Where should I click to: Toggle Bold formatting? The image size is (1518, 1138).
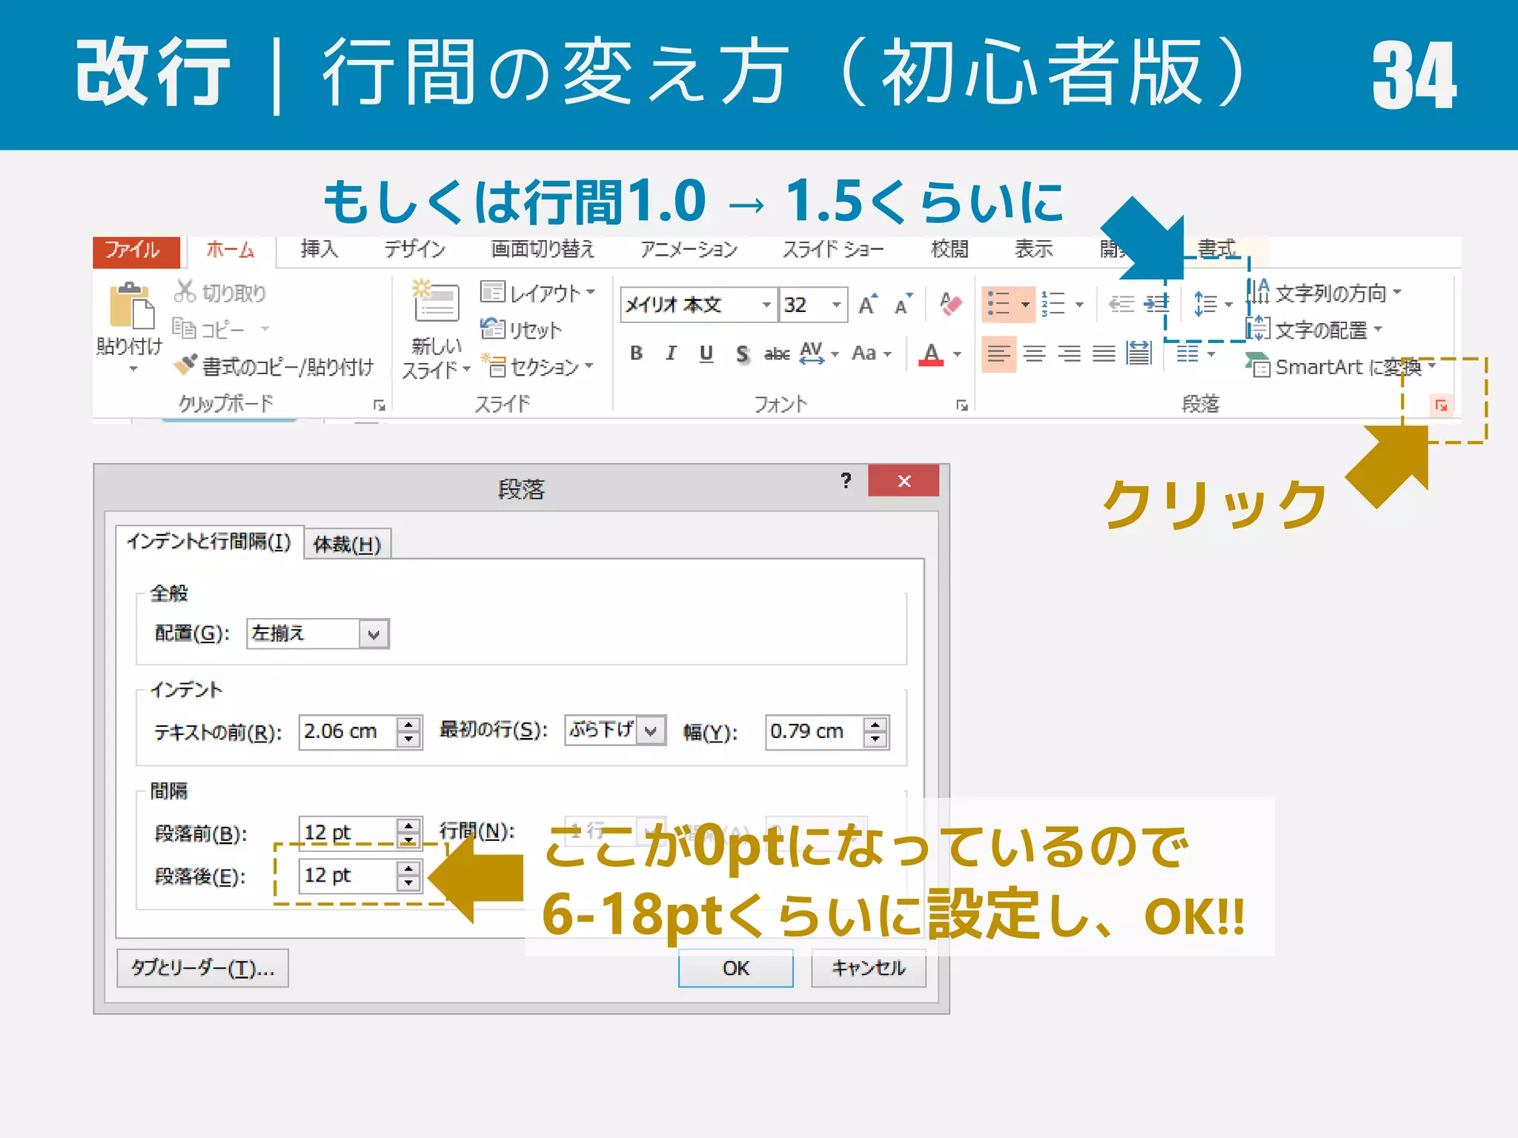[x=636, y=353]
